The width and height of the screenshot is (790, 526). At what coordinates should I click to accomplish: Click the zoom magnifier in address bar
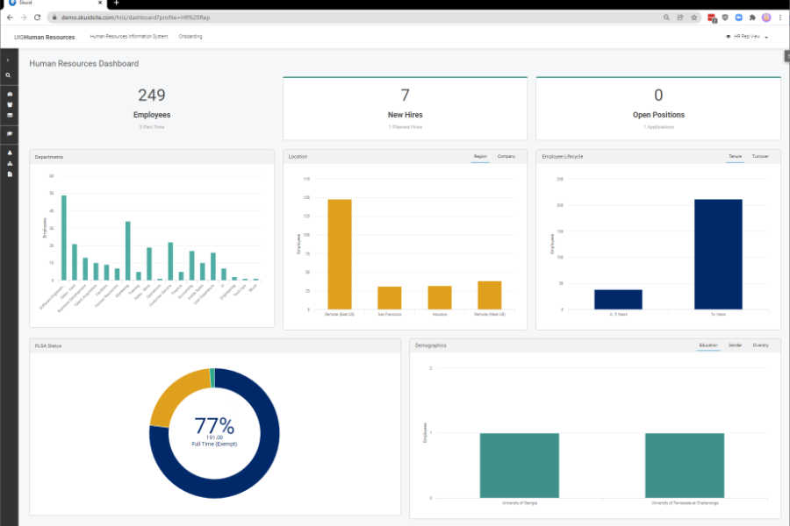666,18
